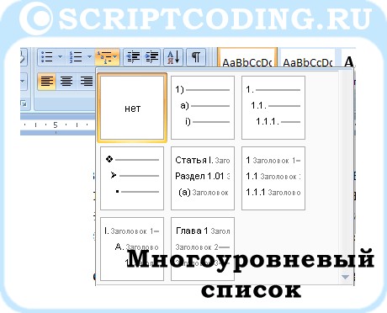Choose the 'I. Заголовок 1' list format
This screenshot has width=387, height=313.
pos(132,249)
